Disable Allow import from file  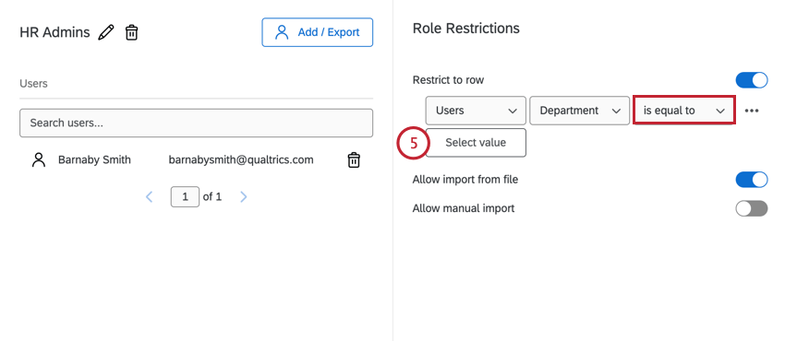(752, 180)
